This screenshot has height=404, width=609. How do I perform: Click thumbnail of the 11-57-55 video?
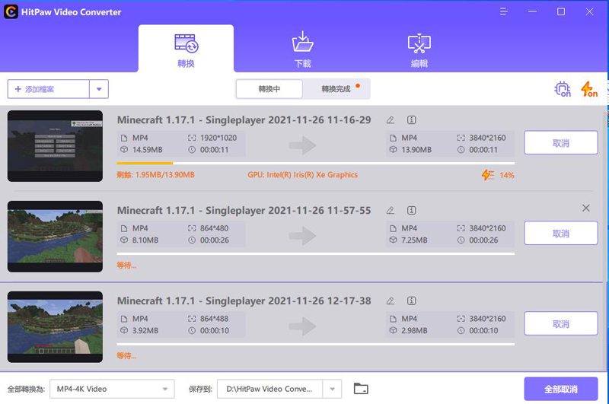[x=55, y=237]
